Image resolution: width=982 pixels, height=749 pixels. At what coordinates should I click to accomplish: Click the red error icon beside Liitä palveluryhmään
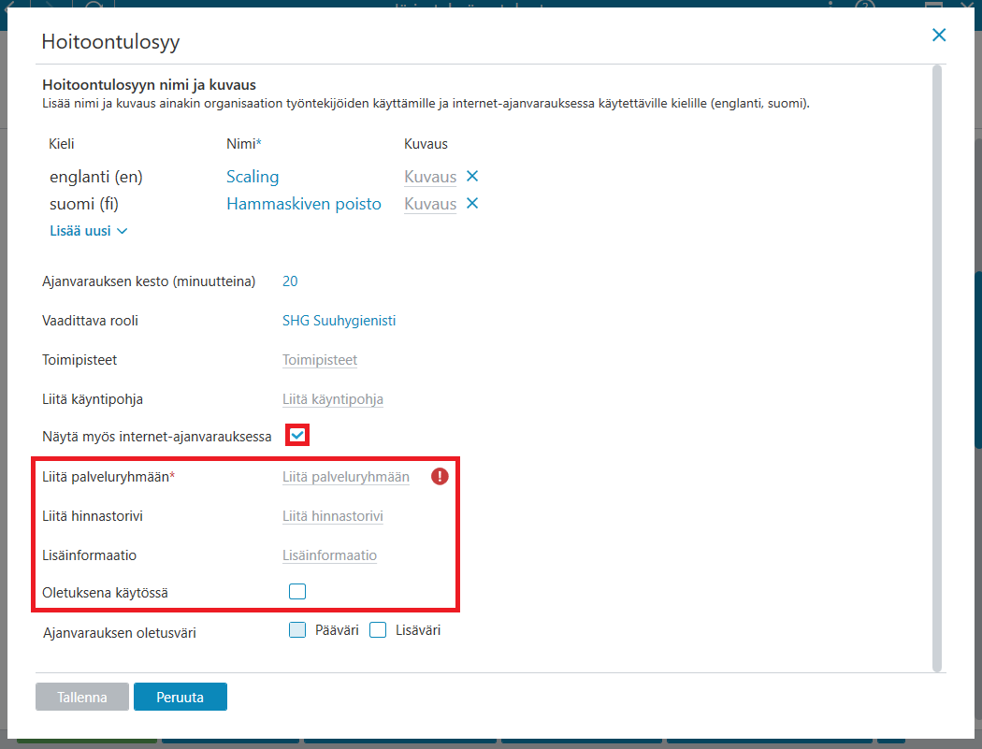(x=440, y=477)
